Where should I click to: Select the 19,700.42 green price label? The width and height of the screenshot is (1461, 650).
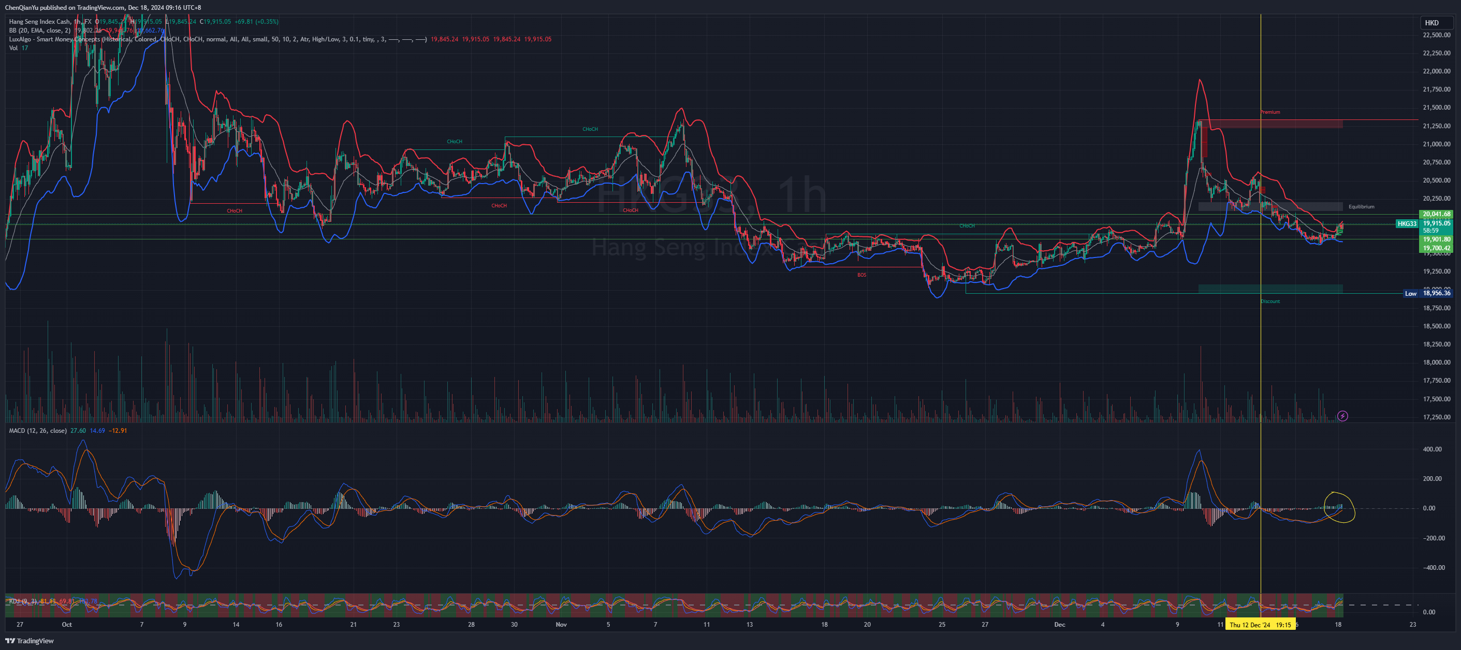click(x=1437, y=248)
